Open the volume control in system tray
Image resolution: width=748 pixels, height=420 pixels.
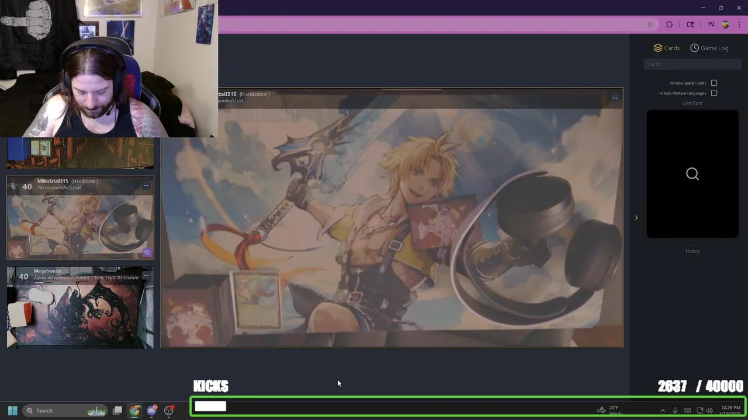(709, 411)
